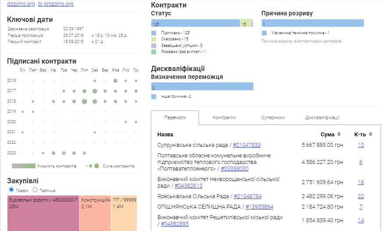Open Полтаватеплоенерго code #03338030 link

tap(235, 169)
